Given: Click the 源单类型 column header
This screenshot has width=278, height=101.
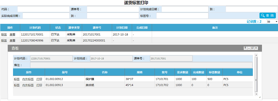Looking at the screenshot, I should 74,28.
